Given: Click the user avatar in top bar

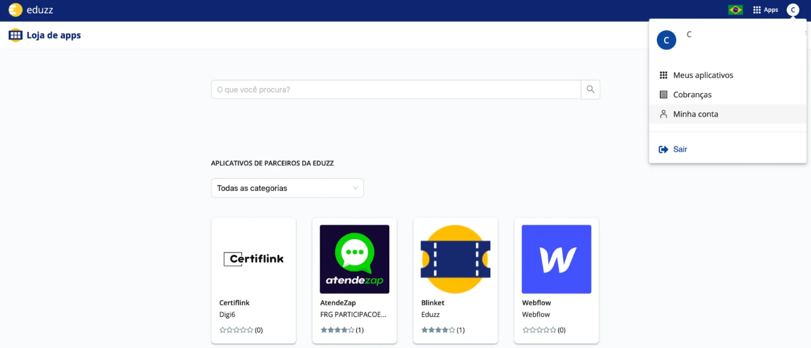Looking at the screenshot, I should (793, 10).
